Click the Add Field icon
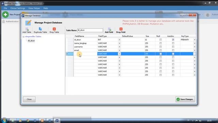Screen dimensions: 218x123 [x=109, y=29]
